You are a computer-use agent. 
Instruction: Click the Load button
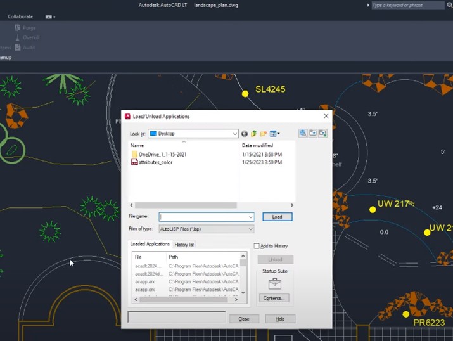278,217
